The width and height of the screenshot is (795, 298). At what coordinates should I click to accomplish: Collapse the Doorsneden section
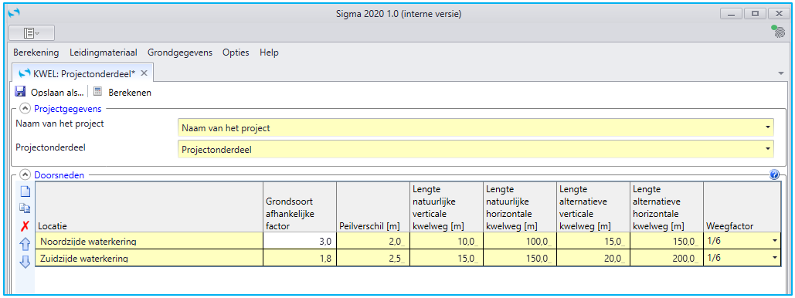25,174
